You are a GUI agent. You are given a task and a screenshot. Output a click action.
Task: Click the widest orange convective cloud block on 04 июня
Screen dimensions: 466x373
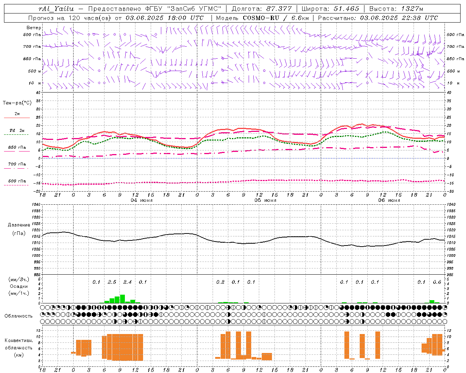tap(122, 347)
